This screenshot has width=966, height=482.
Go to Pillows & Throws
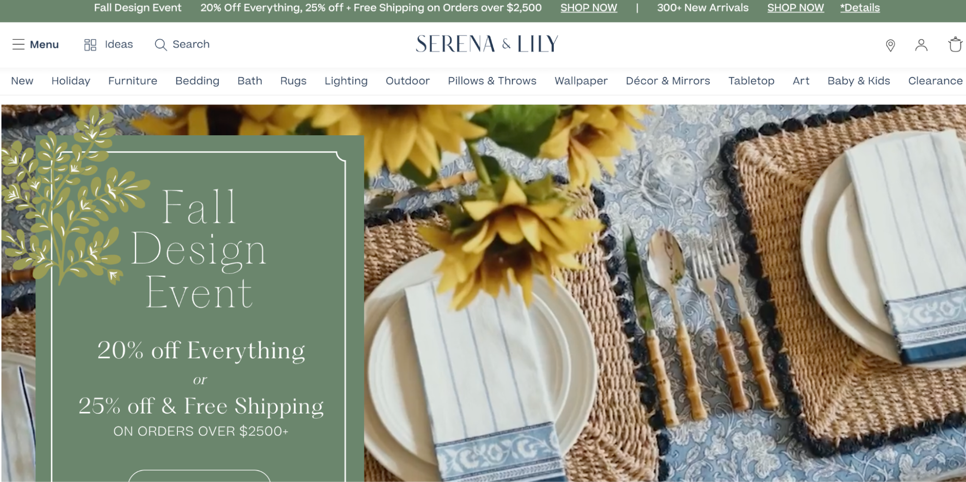492,81
